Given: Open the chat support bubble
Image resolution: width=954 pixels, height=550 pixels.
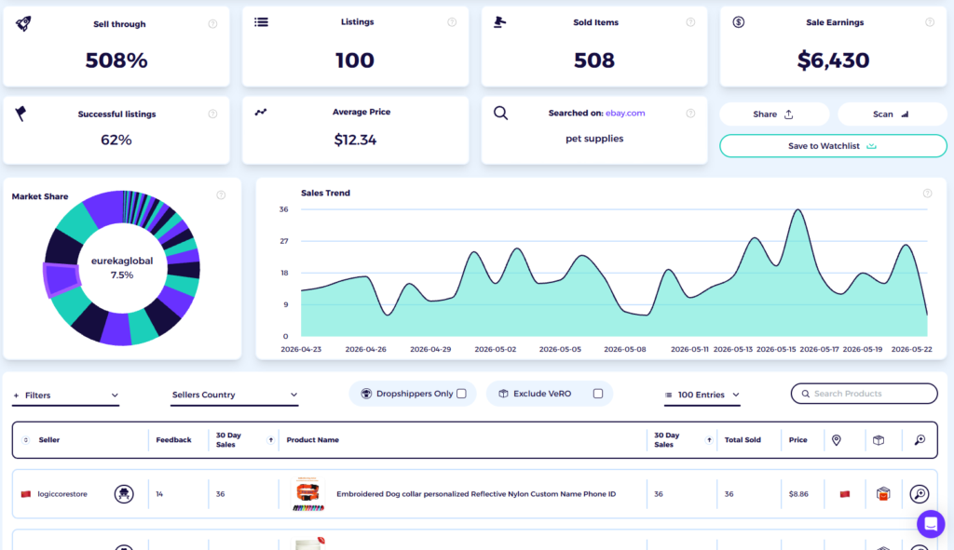Looking at the screenshot, I should pyautogui.click(x=931, y=524).
